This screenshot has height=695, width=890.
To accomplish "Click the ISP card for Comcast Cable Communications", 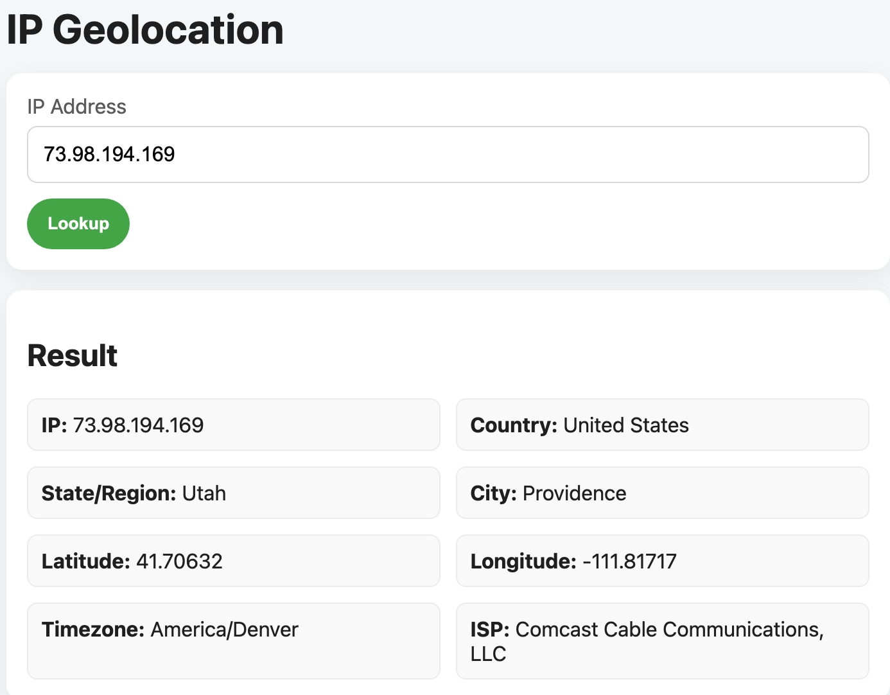I will click(x=662, y=640).
